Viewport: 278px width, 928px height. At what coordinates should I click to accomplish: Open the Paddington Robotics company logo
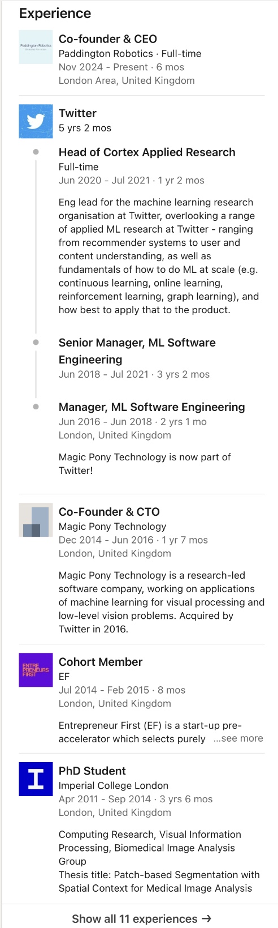pos(36,47)
